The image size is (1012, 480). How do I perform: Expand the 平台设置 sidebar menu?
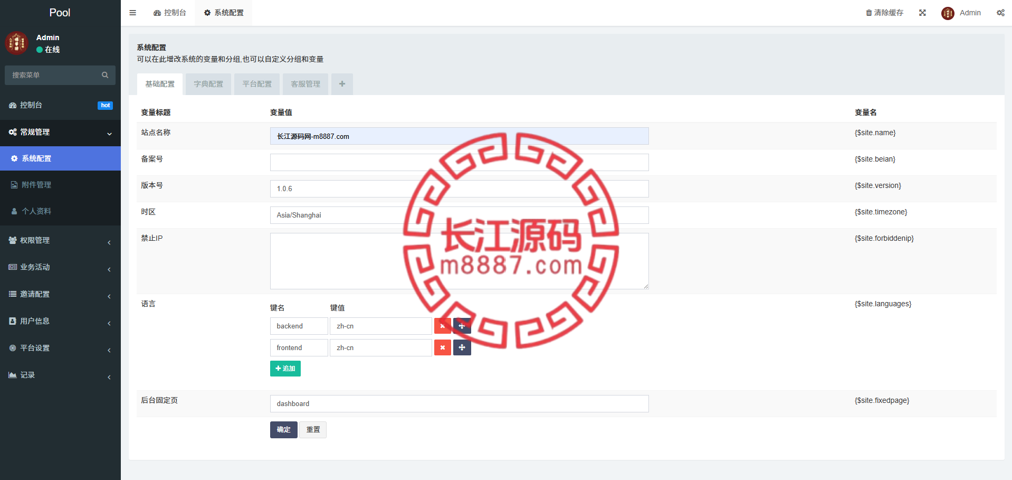click(x=60, y=348)
